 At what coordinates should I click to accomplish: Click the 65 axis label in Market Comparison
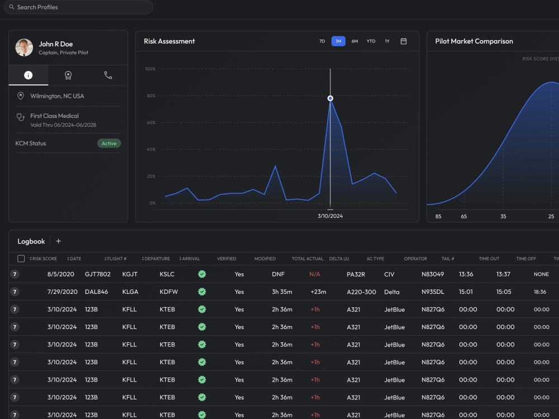tap(464, 216)
